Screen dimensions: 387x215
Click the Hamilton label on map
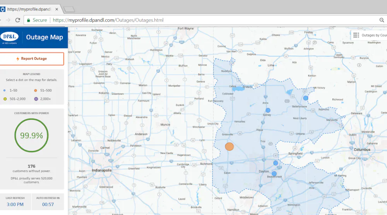pyautogui.click(x=233, y=210)
